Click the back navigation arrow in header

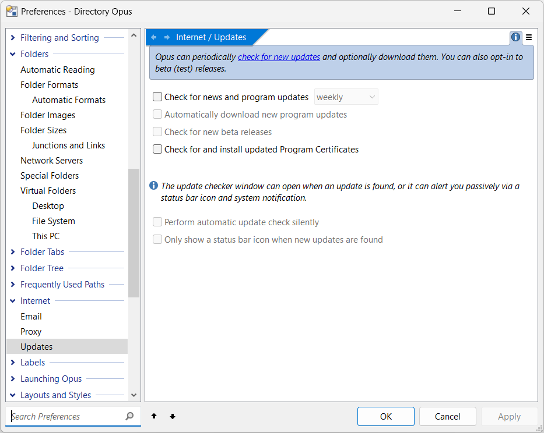point(154,37)
